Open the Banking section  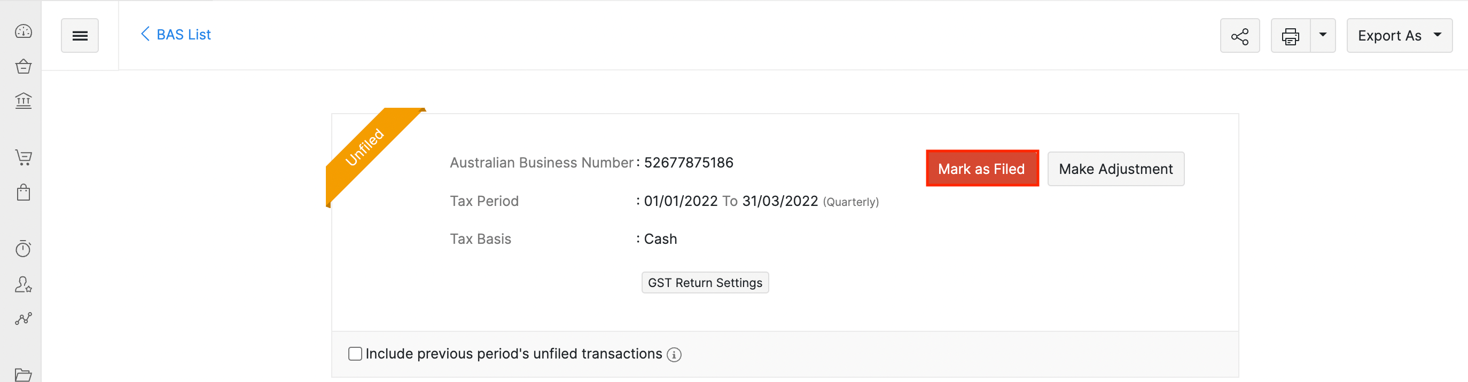pyautogui.click(x=23, y=100)
